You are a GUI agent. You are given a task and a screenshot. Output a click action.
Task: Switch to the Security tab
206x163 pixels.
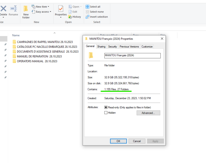[x=112, y=47]
